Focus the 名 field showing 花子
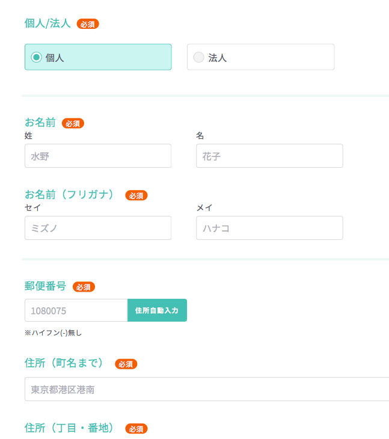Image resolution: width=389 pixels, height=439 pixels. [269, 156]
